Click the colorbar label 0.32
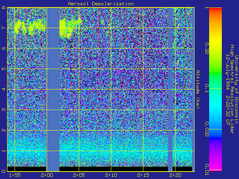Image resolution: width=239 pixels, height=179 pixels. tap(207, 48)
